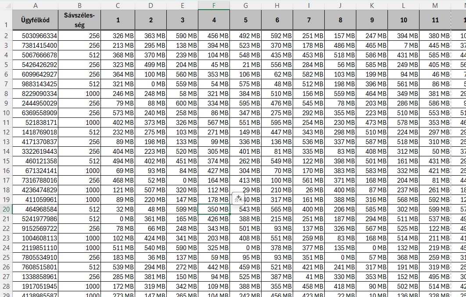
Task: Click the Sávszélesség header cell
Action: pos(79,20)
